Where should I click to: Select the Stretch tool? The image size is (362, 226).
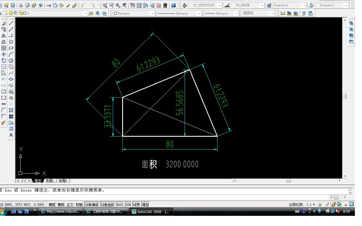click(4, 73)
